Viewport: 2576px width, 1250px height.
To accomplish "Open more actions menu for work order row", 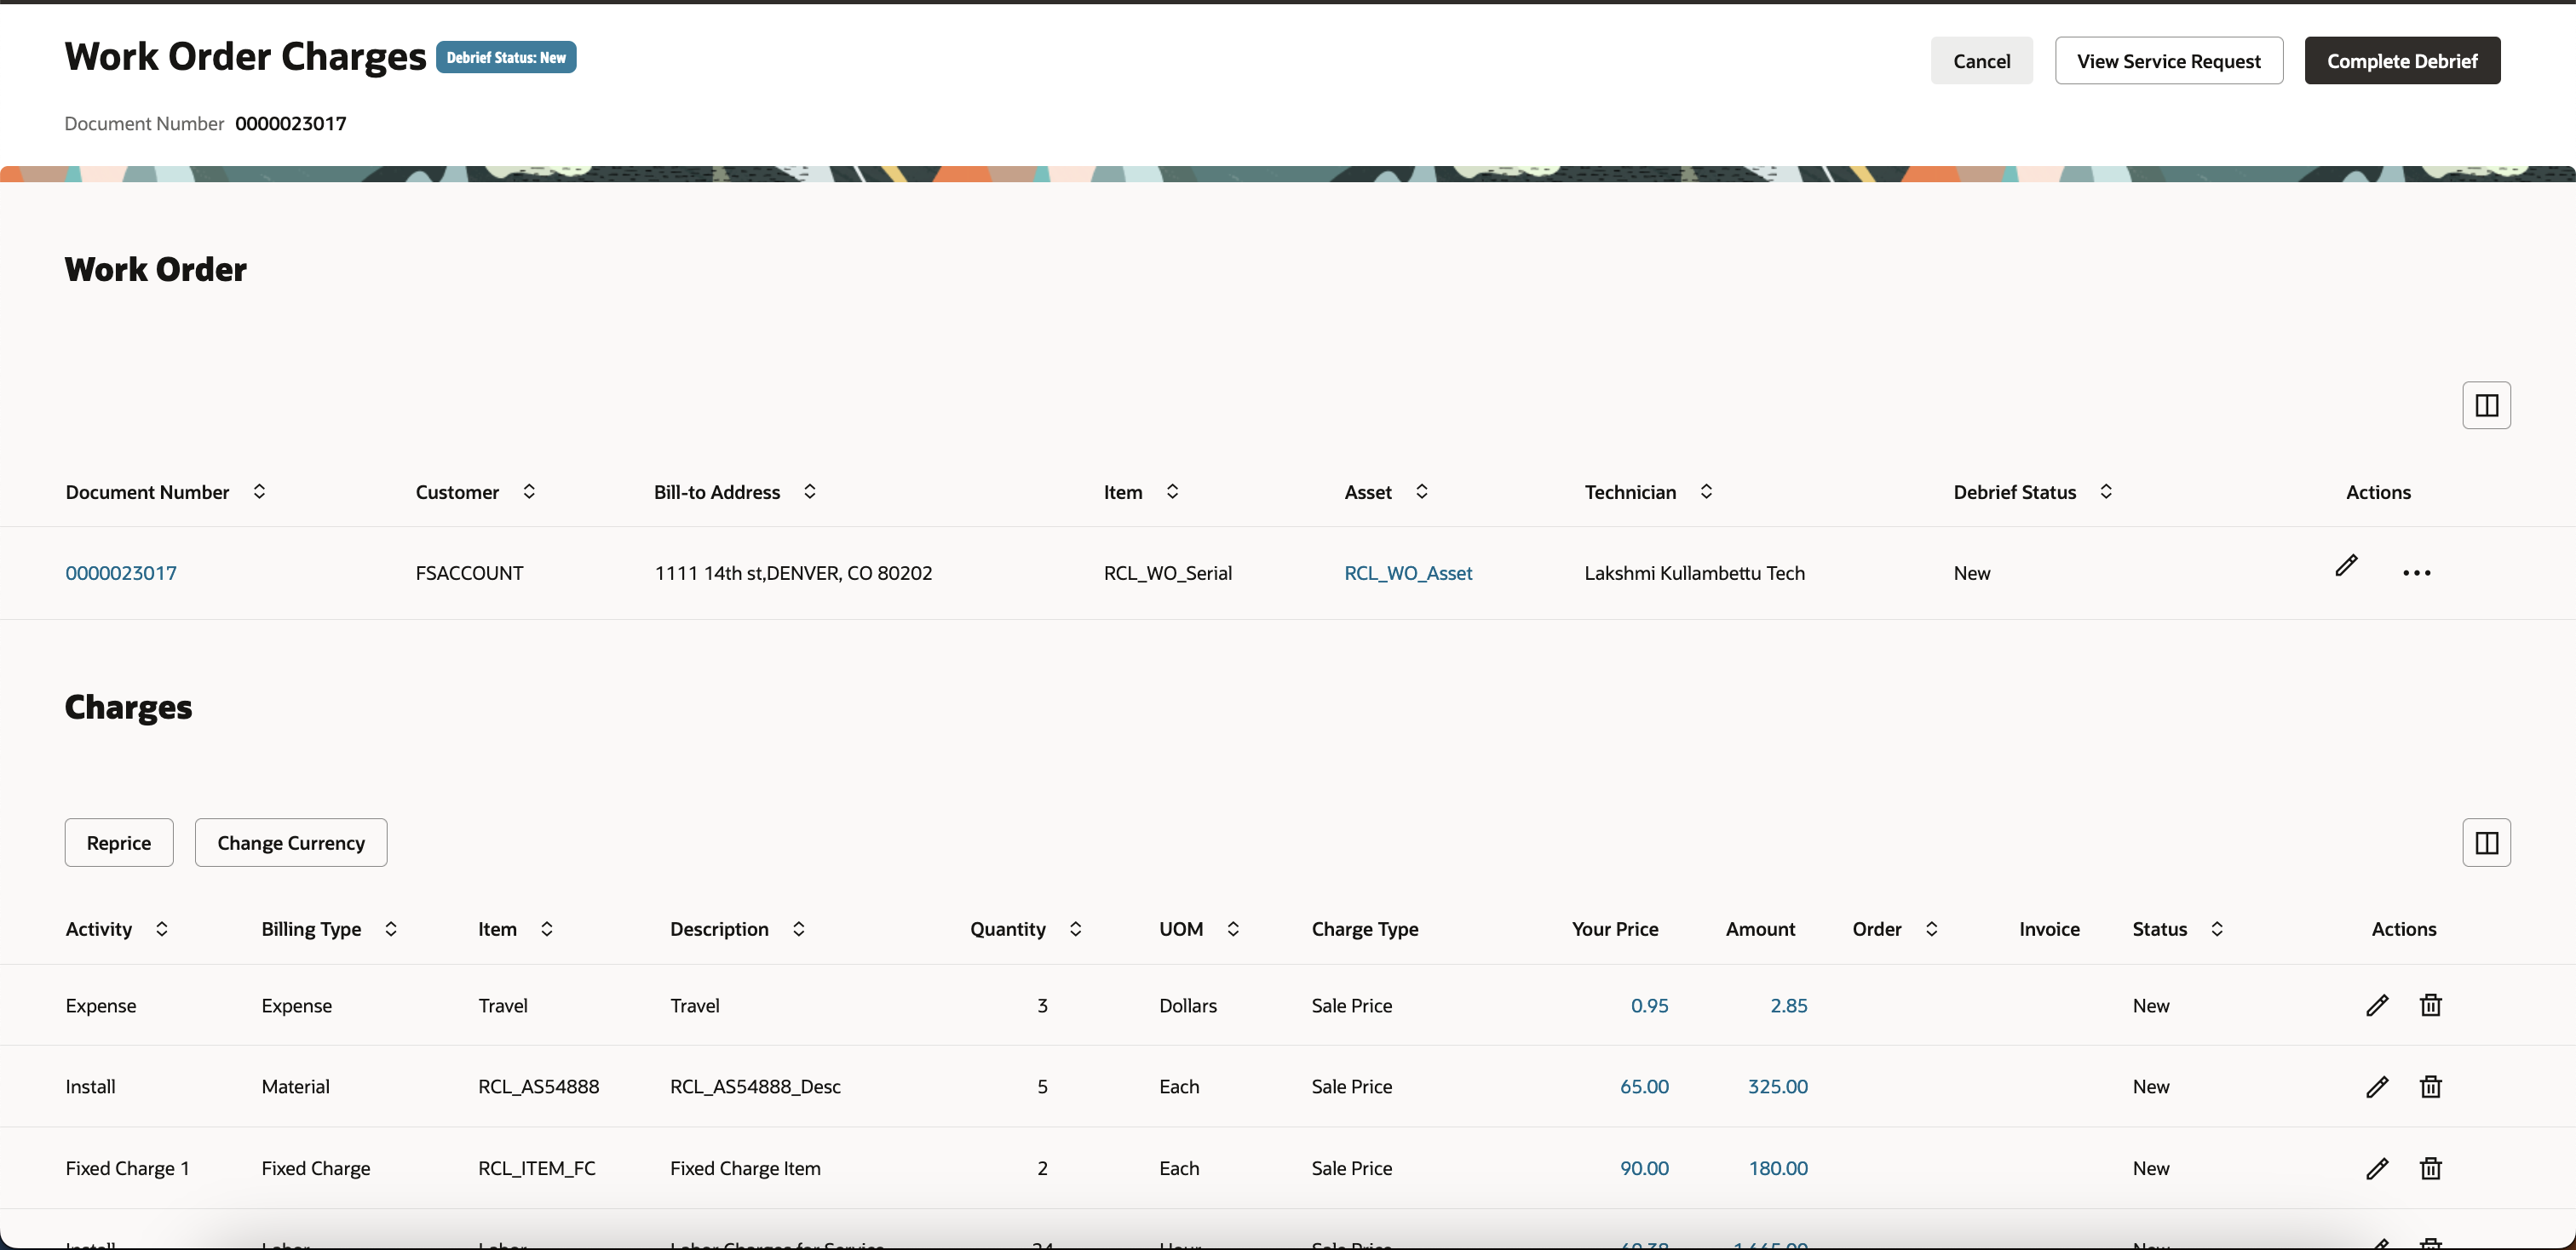I will coord(2416,572).
